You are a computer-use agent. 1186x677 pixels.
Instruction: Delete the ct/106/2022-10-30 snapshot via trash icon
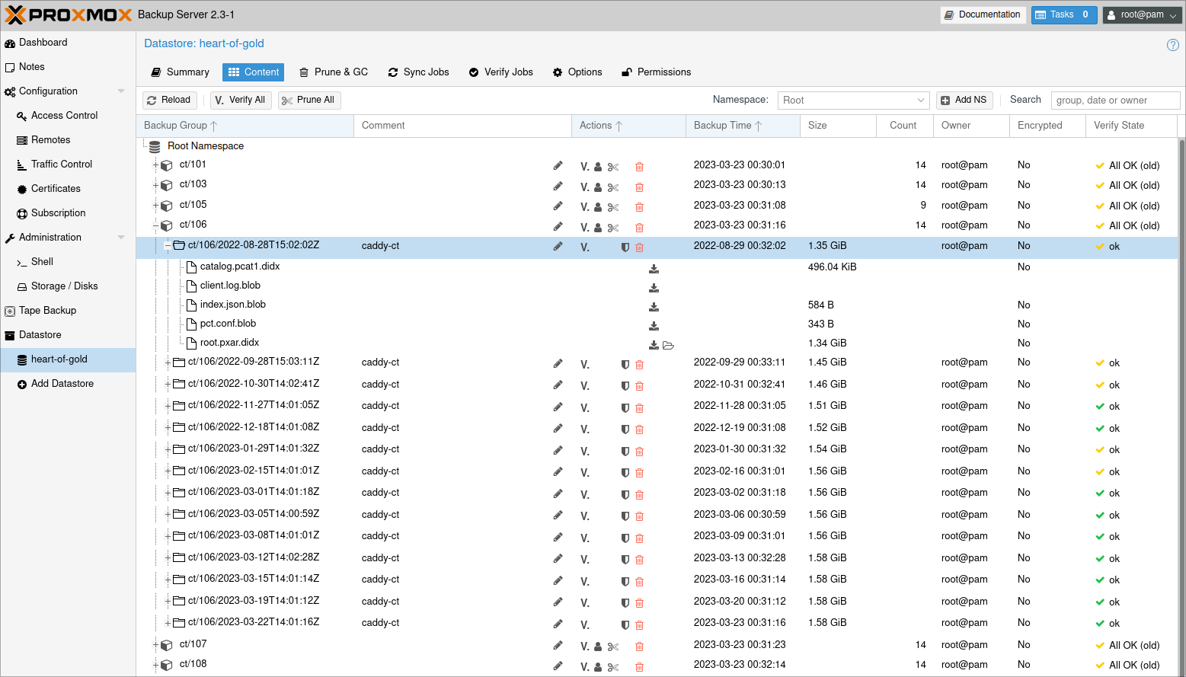pyautogui.click(x=639, y=385)
